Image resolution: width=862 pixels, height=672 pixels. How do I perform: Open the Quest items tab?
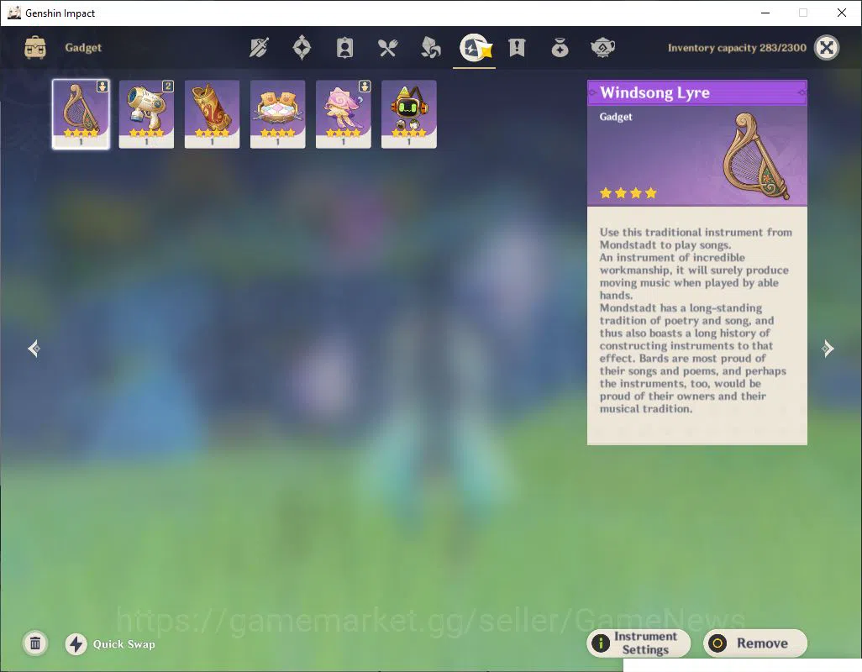517,48
